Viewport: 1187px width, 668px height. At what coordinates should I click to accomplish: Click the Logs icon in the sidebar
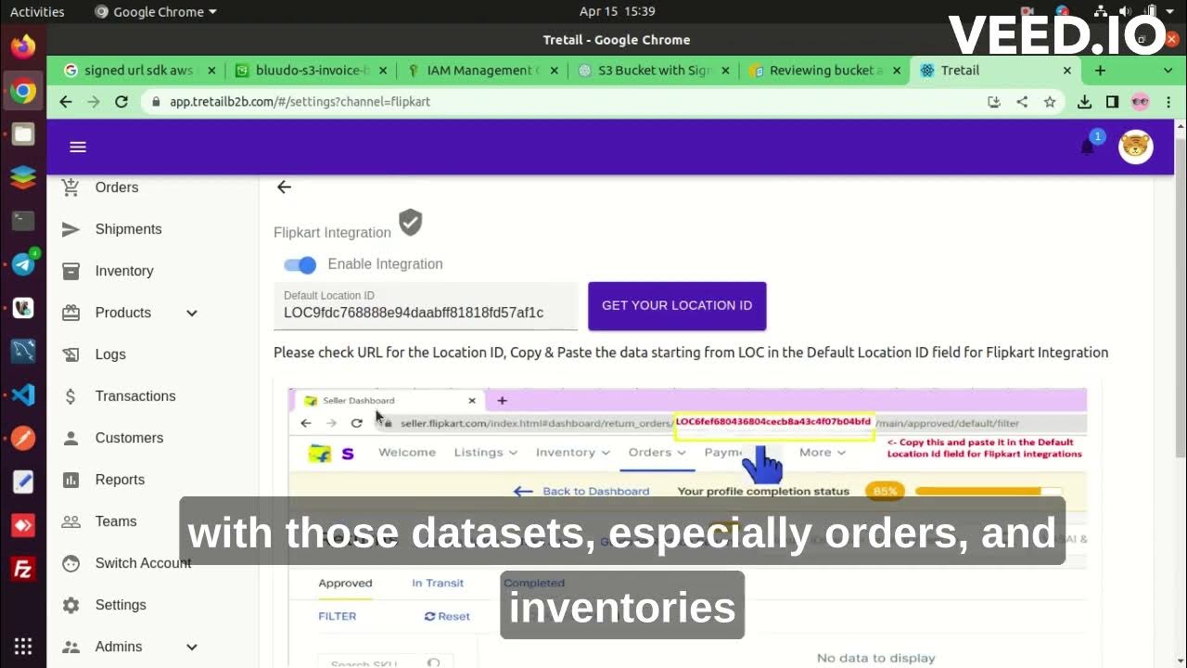tap(70, 354)
